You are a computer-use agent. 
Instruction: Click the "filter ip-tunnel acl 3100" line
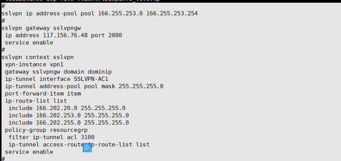tap(51, 137)
